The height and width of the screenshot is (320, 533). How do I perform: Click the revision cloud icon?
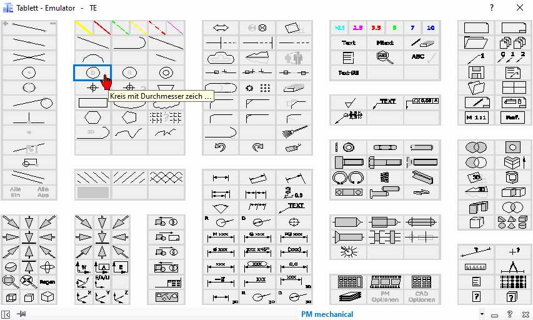point(221,57)
